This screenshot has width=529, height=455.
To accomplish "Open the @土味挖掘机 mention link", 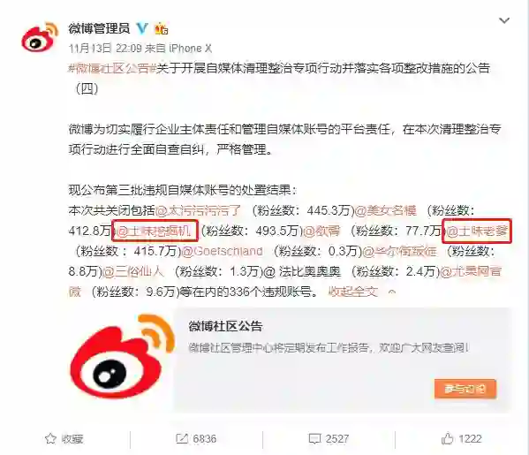I will coord(155,231).
